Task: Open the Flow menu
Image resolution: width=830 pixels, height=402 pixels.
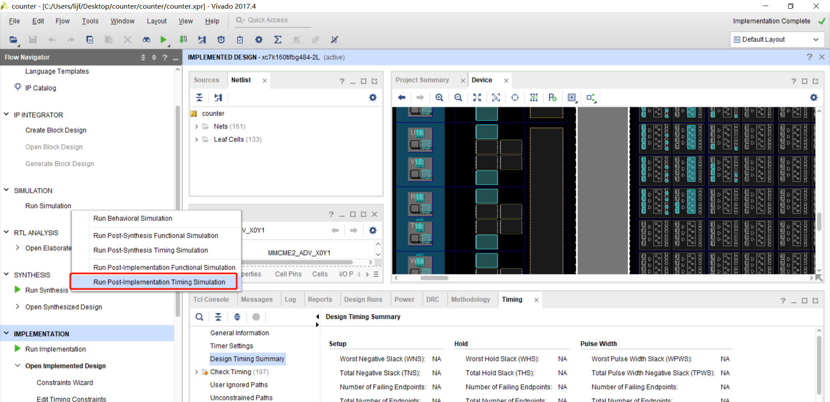Action: pyautogui.click(x=63, y=21)
